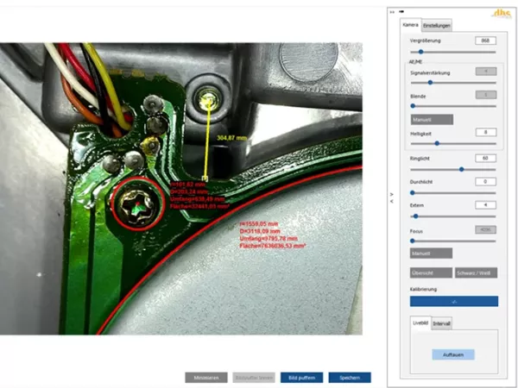Click the Ringlicht slider handle
This screenshot has width=518, height=388.
pyautogui.click(x=461, y=169)
